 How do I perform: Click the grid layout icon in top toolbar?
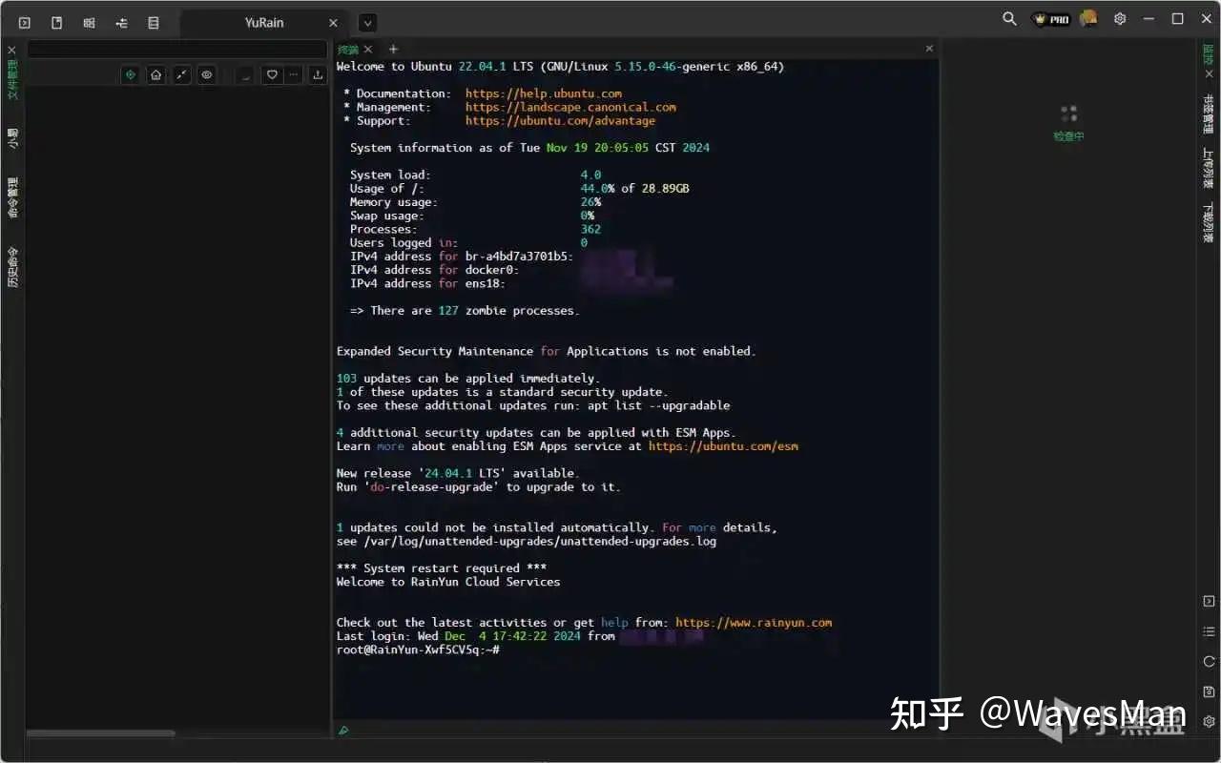click(x=89, y=22)
